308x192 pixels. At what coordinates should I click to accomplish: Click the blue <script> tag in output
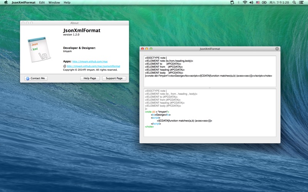coord(156,118)
